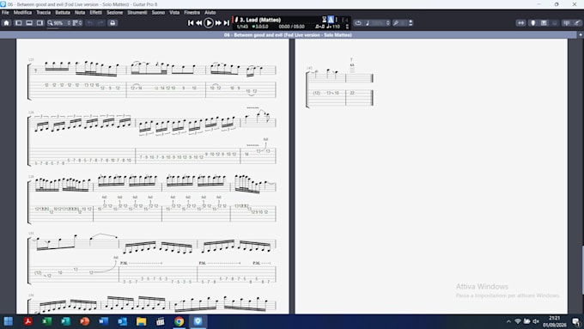Open the 90% zoom dropdown
This screenshot has width=584, height=329.
[x=59, y=22]
